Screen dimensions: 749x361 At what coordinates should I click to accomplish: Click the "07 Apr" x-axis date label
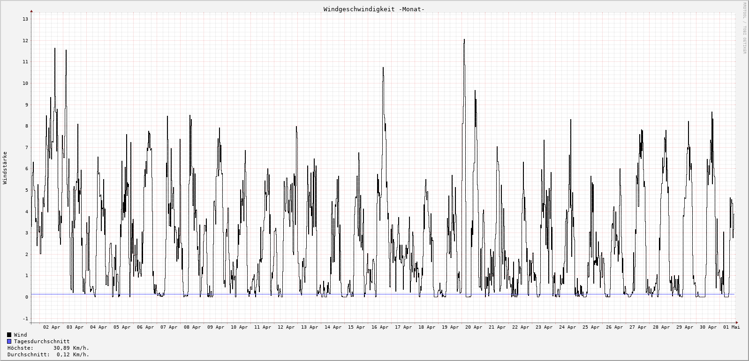[169, 327]
